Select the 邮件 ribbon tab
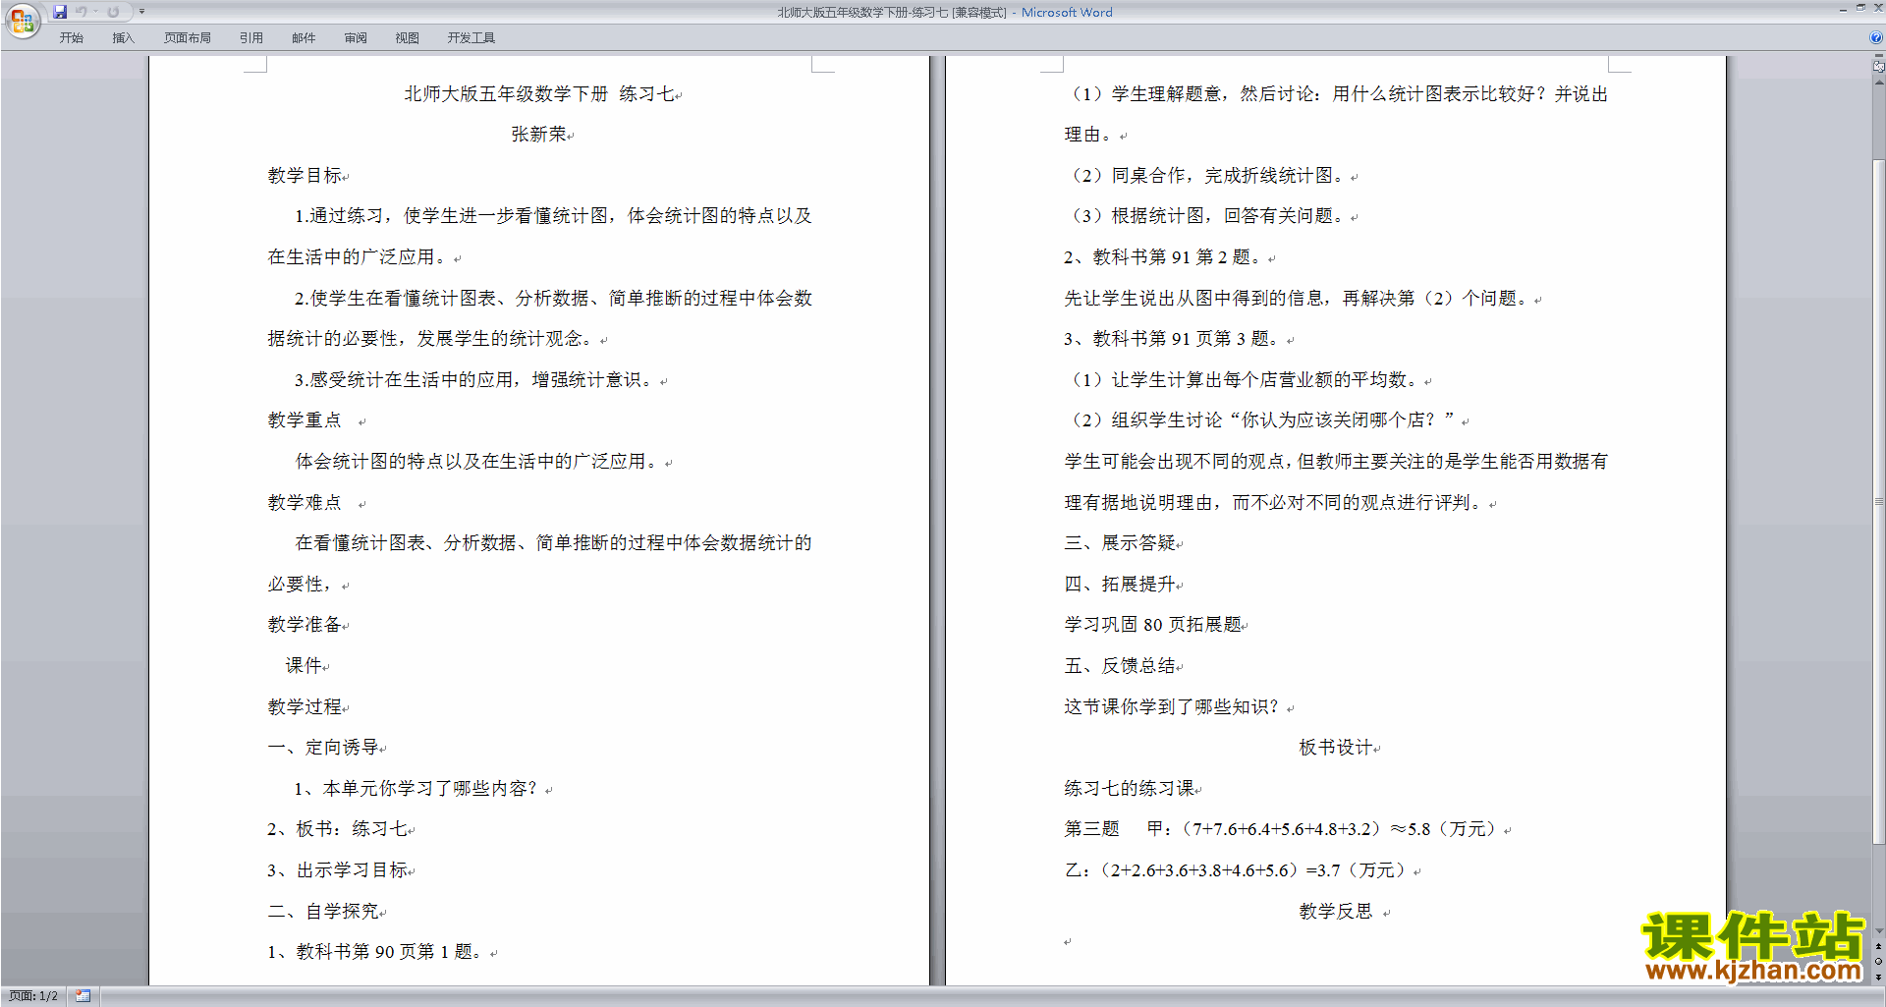The image size is (1886, 1007). (304, 38)
